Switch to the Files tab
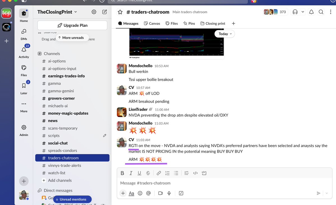 tap(172, 23)
